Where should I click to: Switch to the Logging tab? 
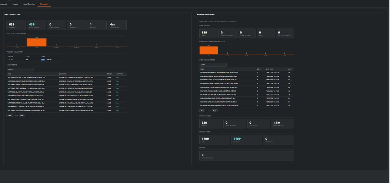click(15, 4)
